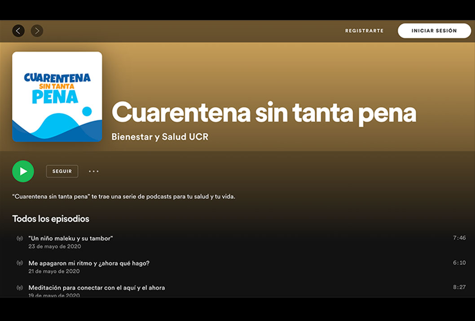Follow the podcast with the Seguir button
The image size is (475, 321).
click(62, 171)
